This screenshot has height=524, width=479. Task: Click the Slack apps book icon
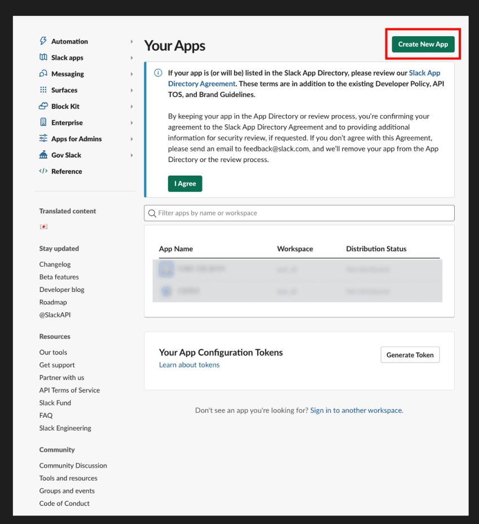tap(43, 57)
